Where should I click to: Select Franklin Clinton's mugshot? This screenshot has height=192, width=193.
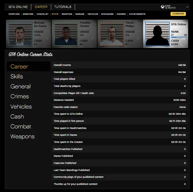point(66,34)
